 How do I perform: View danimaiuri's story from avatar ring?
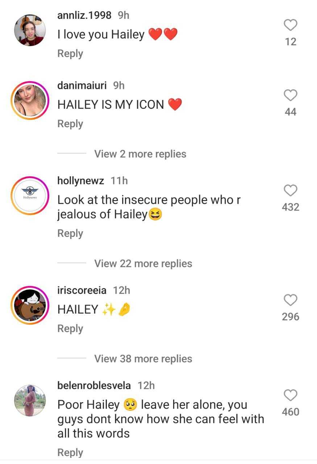[30, 100]
